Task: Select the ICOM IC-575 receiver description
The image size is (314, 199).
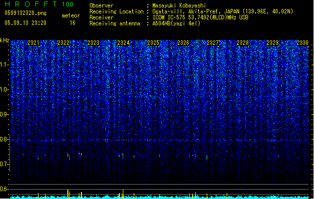Action: coord(200,17)
